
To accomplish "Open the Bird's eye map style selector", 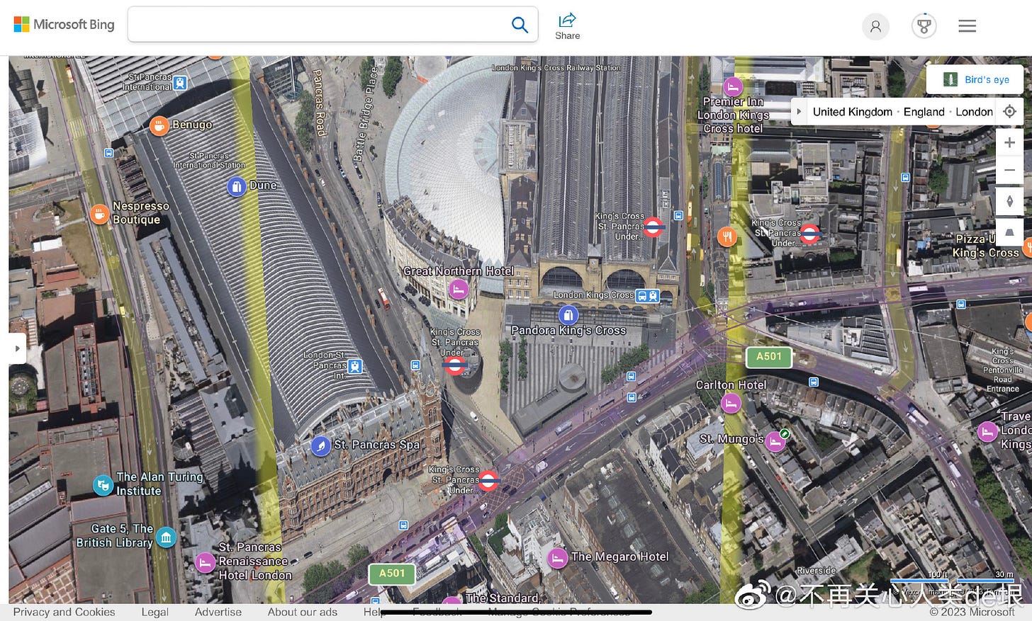I will tap(975, 79).
